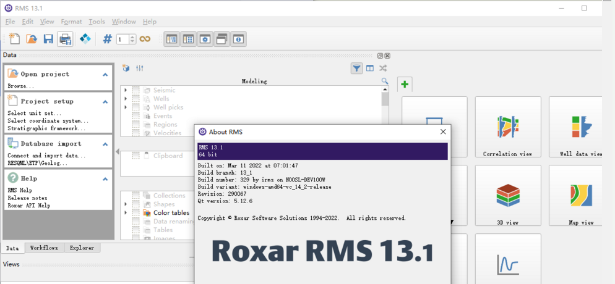Open the Window menu
615x284 pixels.
(124, 22)
